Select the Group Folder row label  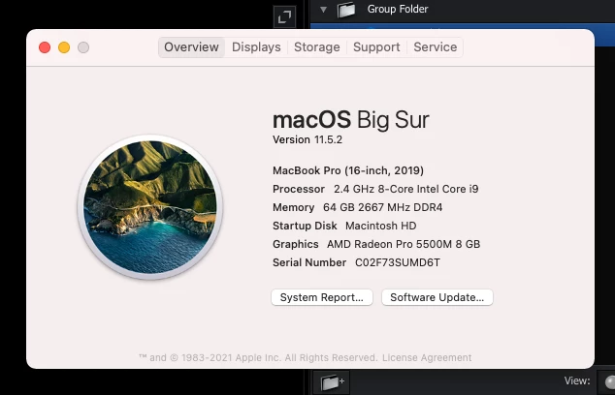click(398, 9)
